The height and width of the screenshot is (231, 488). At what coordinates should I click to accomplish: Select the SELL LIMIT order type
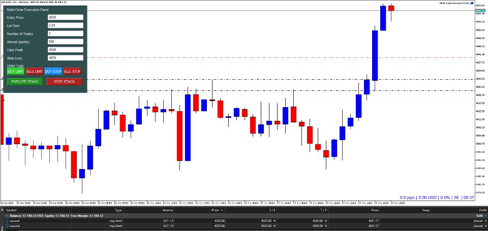click(35, 71)
